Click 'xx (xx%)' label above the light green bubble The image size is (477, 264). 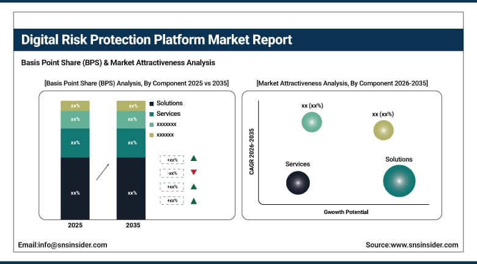pos(312,105)
